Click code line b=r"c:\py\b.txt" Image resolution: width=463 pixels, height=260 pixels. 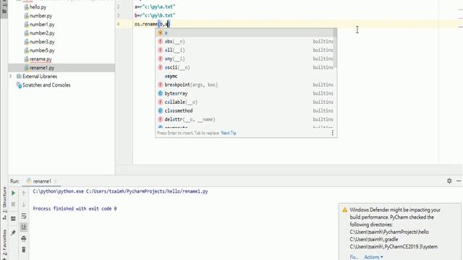[155, 15]
